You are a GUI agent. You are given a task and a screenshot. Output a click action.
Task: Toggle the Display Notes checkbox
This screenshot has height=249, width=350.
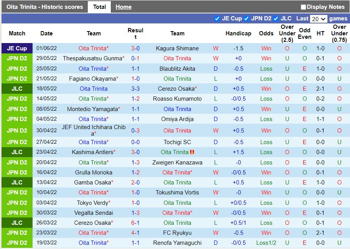[x=303, y=7]
